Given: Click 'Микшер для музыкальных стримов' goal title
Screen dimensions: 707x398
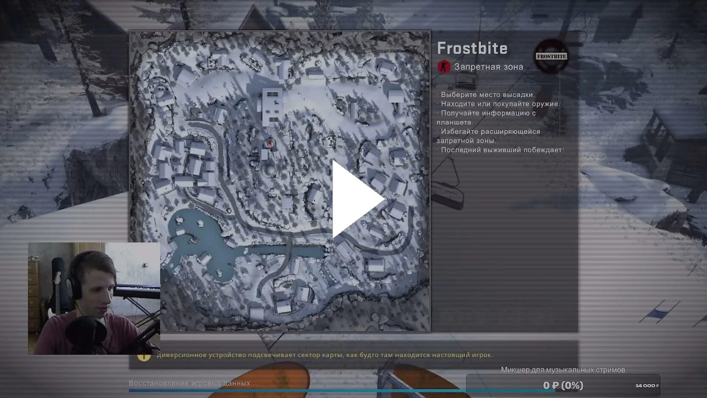Looking at the screenshot, I should pyautogui.click(x=563, y=370).
